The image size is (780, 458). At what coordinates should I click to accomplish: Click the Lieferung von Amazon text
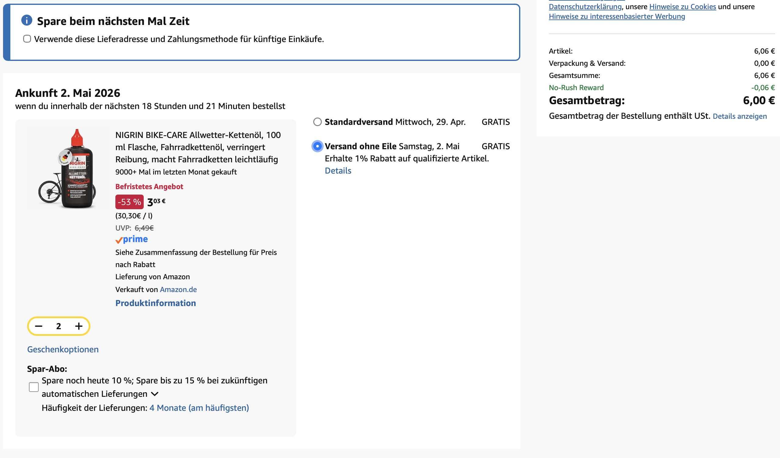click(153, 277)
